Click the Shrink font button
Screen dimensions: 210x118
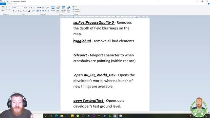click(34, 8)
